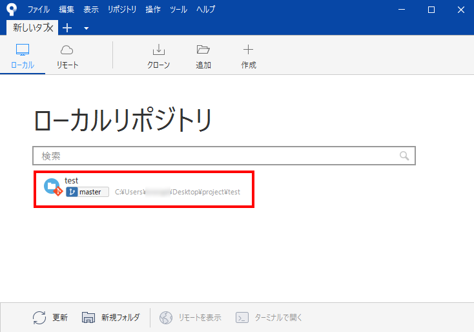Screen dimensions: 474x332
Task: Select the test repository name
Action: [x=71, y=180]
